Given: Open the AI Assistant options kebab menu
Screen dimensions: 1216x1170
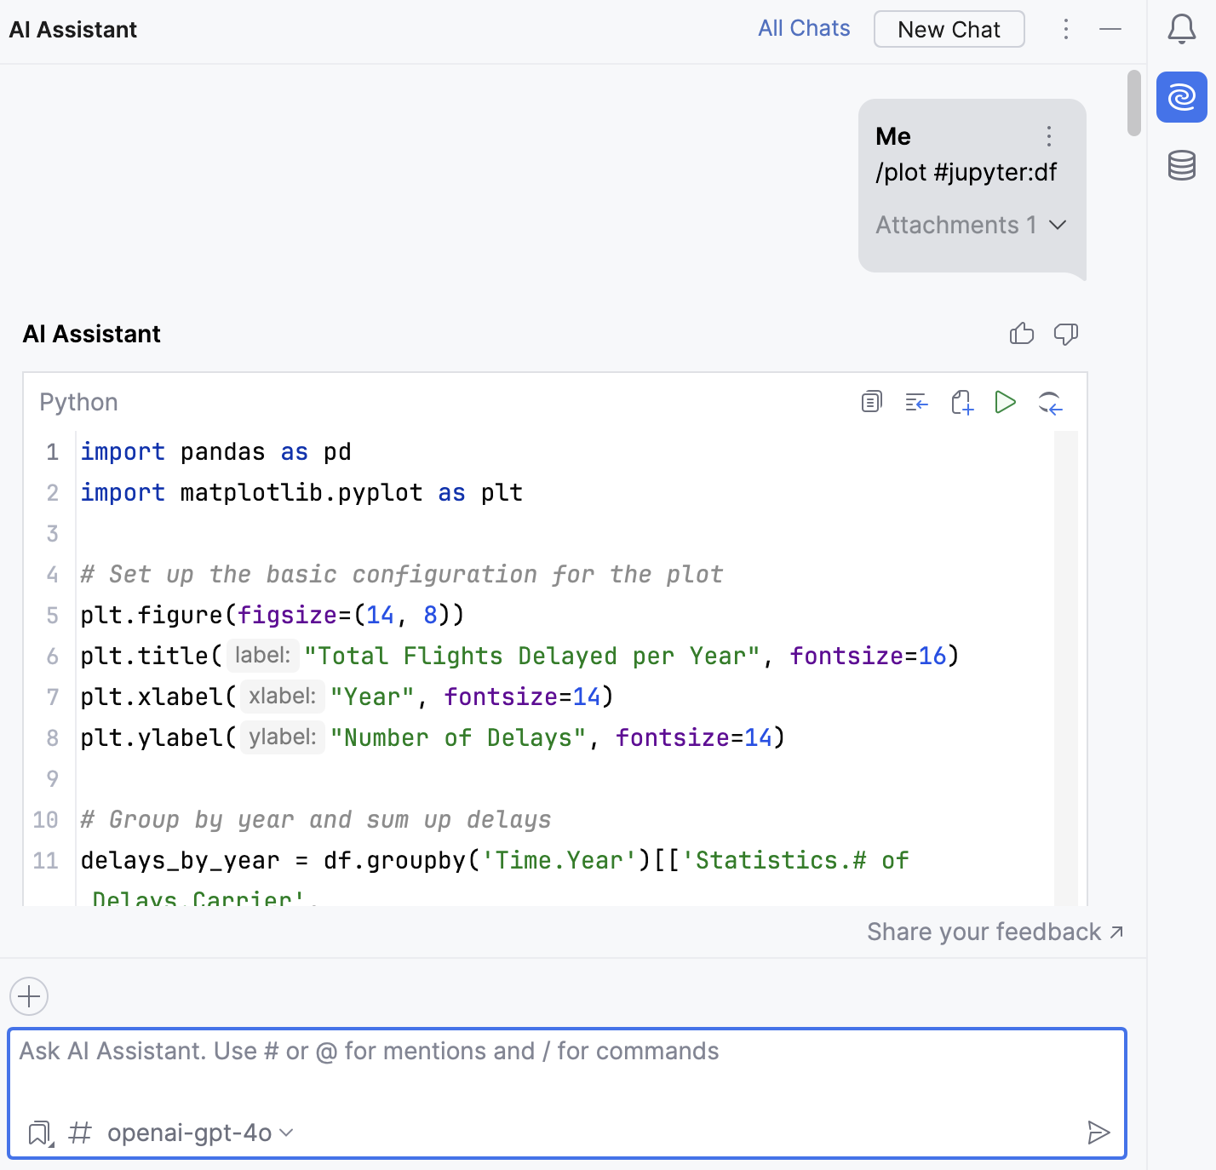Looking at the screenshot, I should 1065,29.
